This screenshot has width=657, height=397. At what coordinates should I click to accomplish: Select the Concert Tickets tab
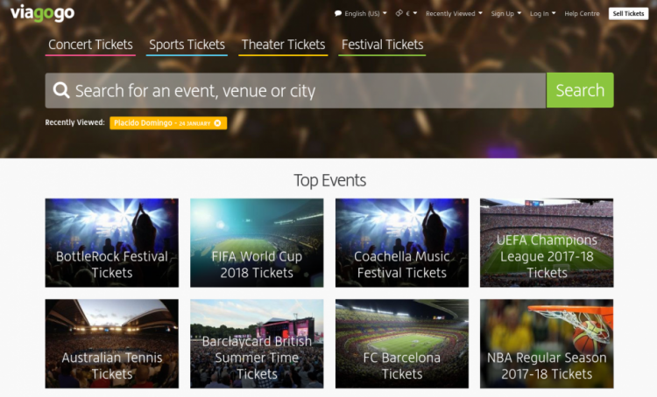90,45
